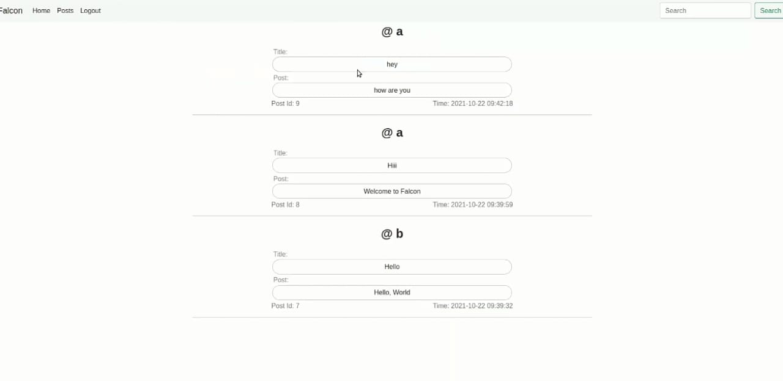This screenshot has height=381, width=783.
Task: Select the title field containing "hey"
Action: [392, 64]
